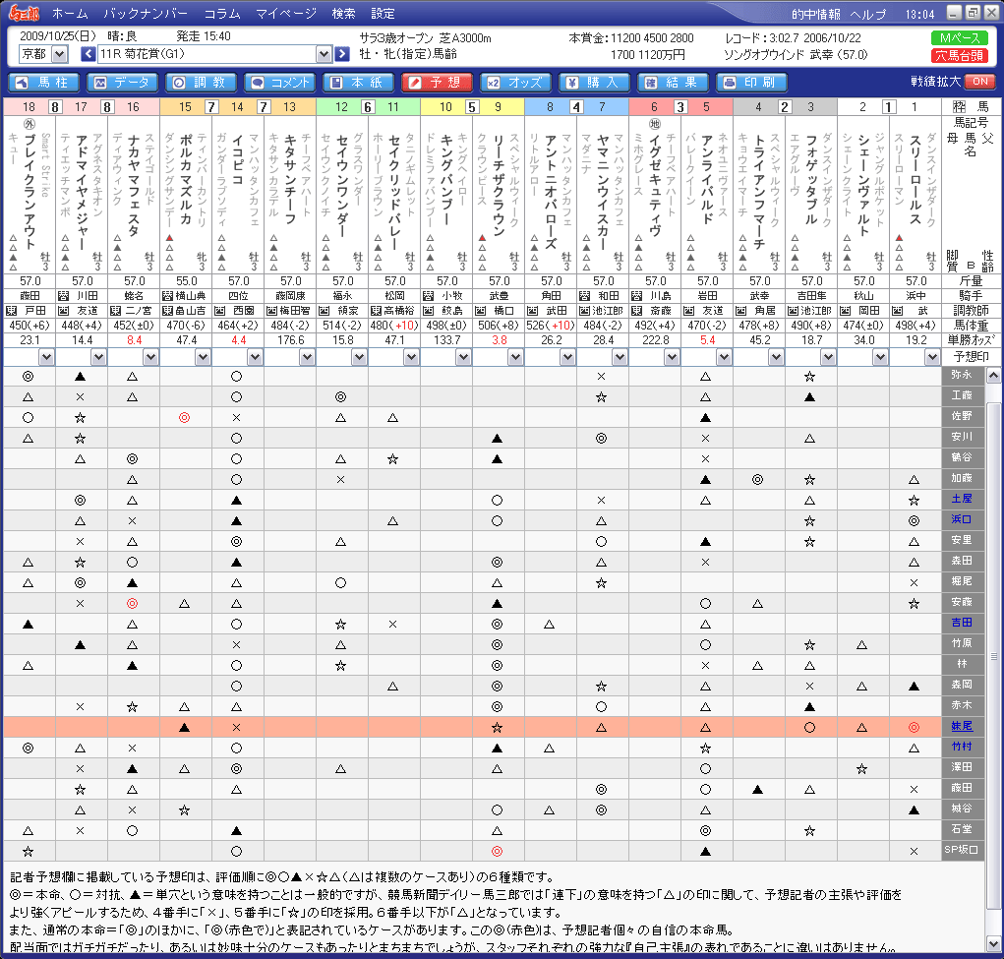Click the green Mペース button
Image resolution: width=1004 pixels, height=959 pixels.
pyautogui.click(x=959, y=37)
